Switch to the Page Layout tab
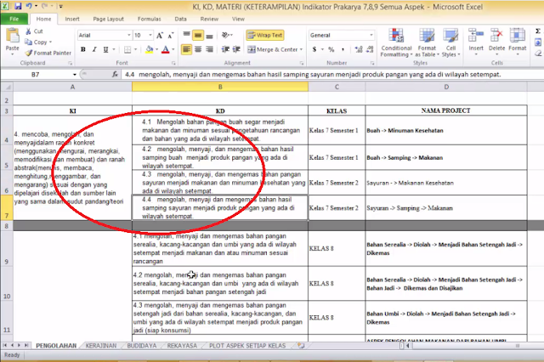544x362 pixels. coord(108,19)
